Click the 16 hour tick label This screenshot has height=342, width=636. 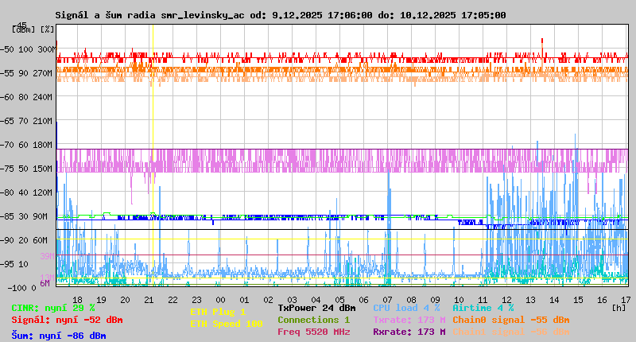tap(603, 300)
